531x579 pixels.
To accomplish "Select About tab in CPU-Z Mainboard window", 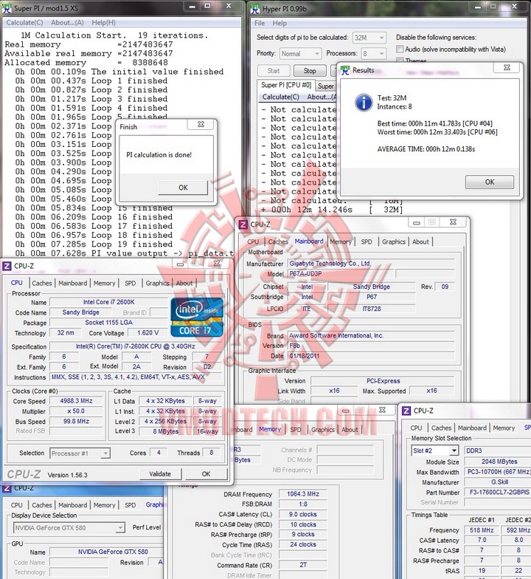I will click(420, 241).
